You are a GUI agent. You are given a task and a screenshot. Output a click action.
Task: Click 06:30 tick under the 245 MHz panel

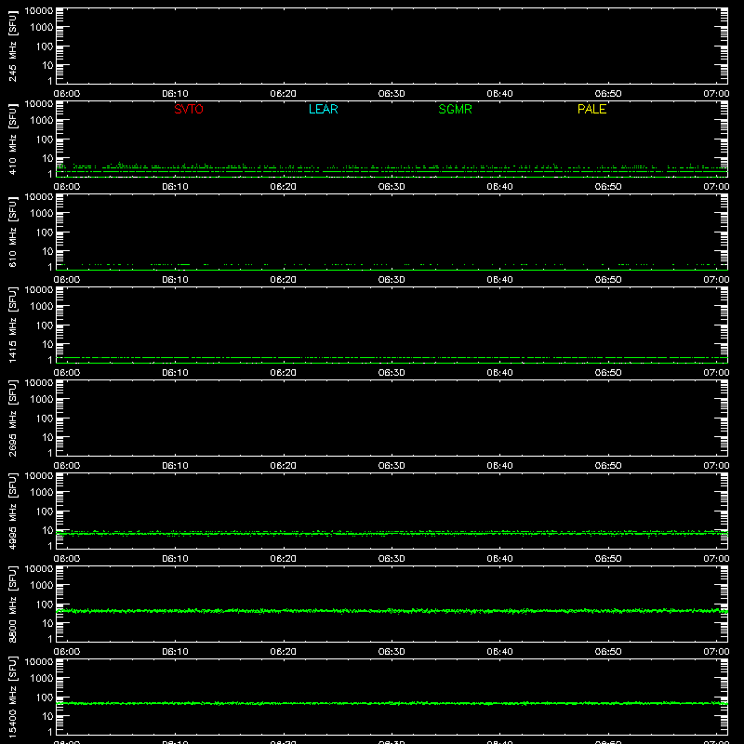click(392, 94)
